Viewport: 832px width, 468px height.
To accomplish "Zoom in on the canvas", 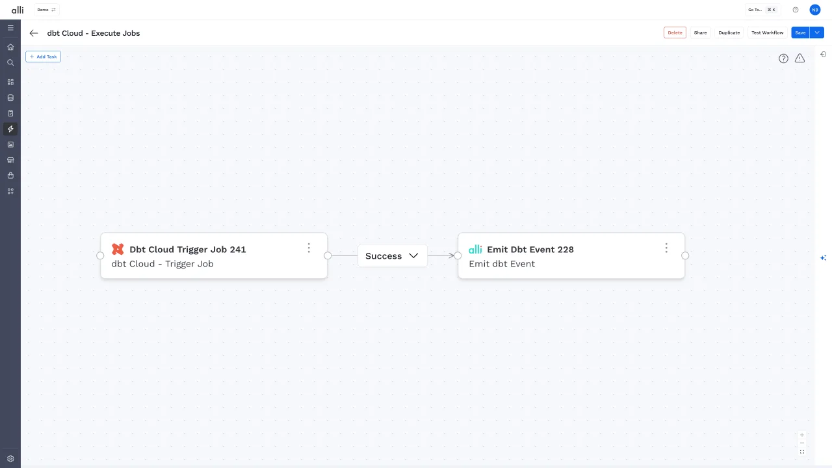I will click(802, 435).
